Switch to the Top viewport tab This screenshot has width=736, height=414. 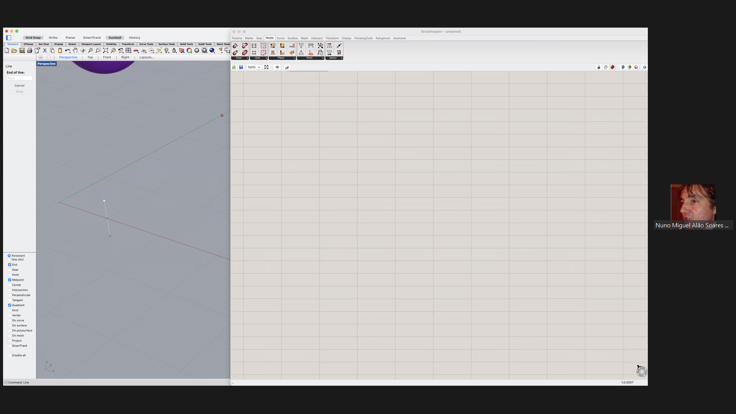click(90, 58)
